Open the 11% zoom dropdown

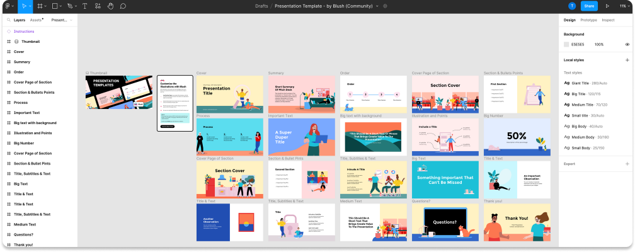[x=624, y=6]
